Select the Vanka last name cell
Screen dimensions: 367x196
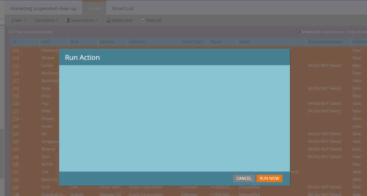point(47,126)
